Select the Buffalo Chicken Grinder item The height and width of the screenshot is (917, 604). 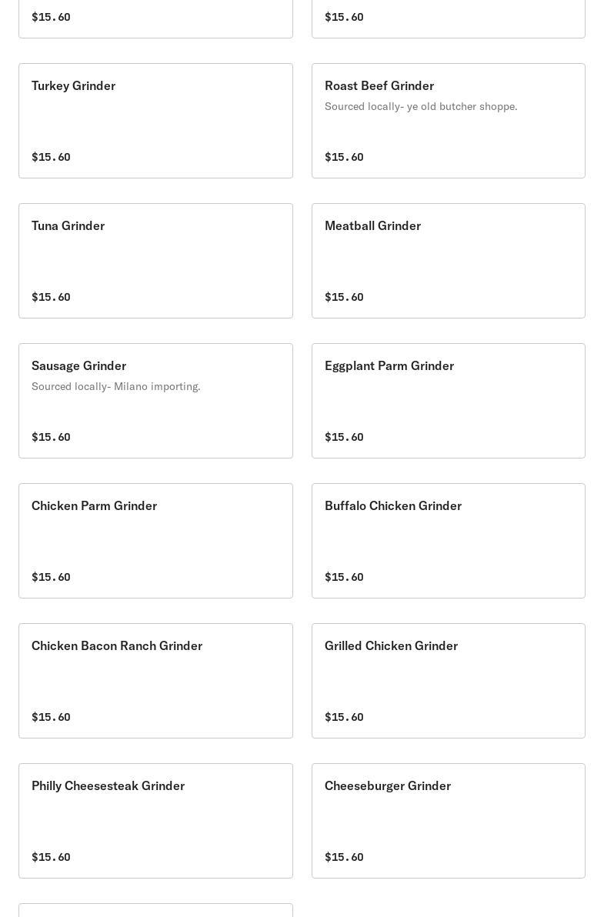448,541
